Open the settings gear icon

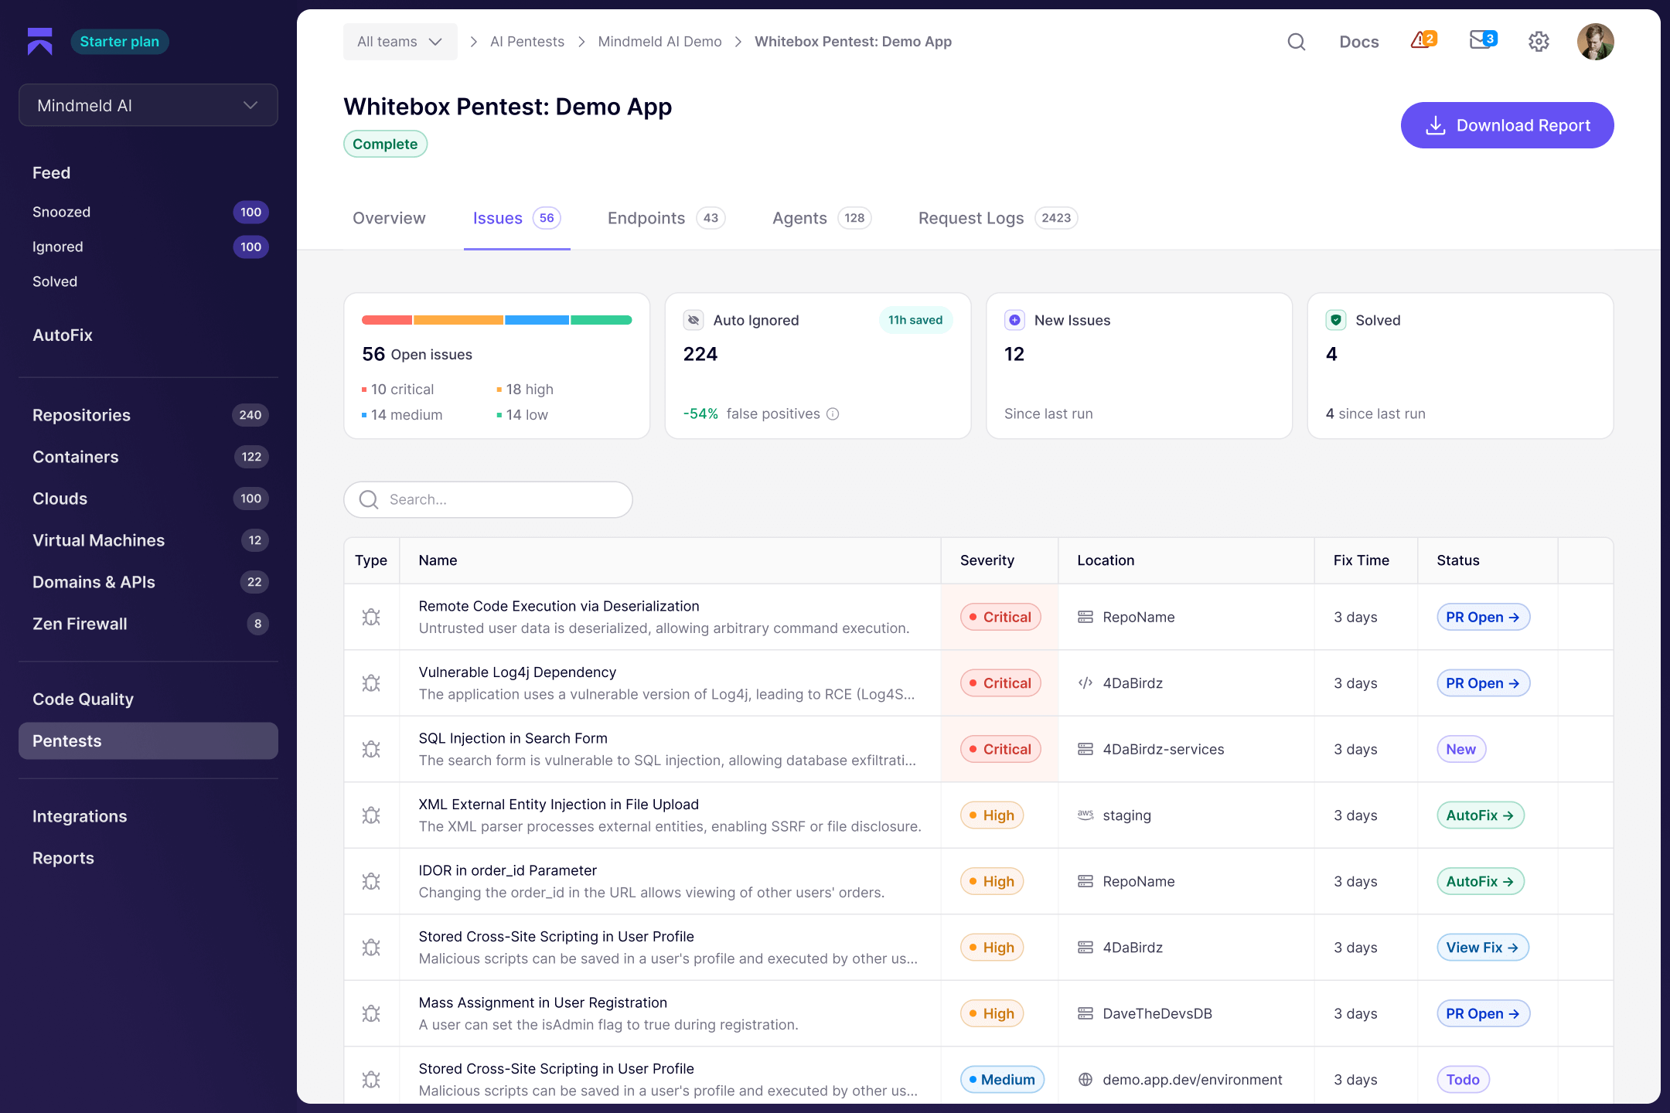[x=1539, y=42]
